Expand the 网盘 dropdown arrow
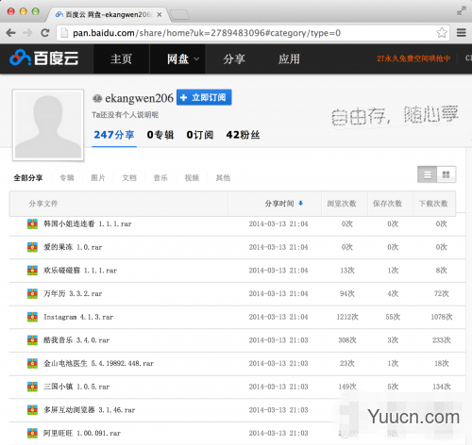This screenshot has height=445, width=472. (x=196, y=58)
